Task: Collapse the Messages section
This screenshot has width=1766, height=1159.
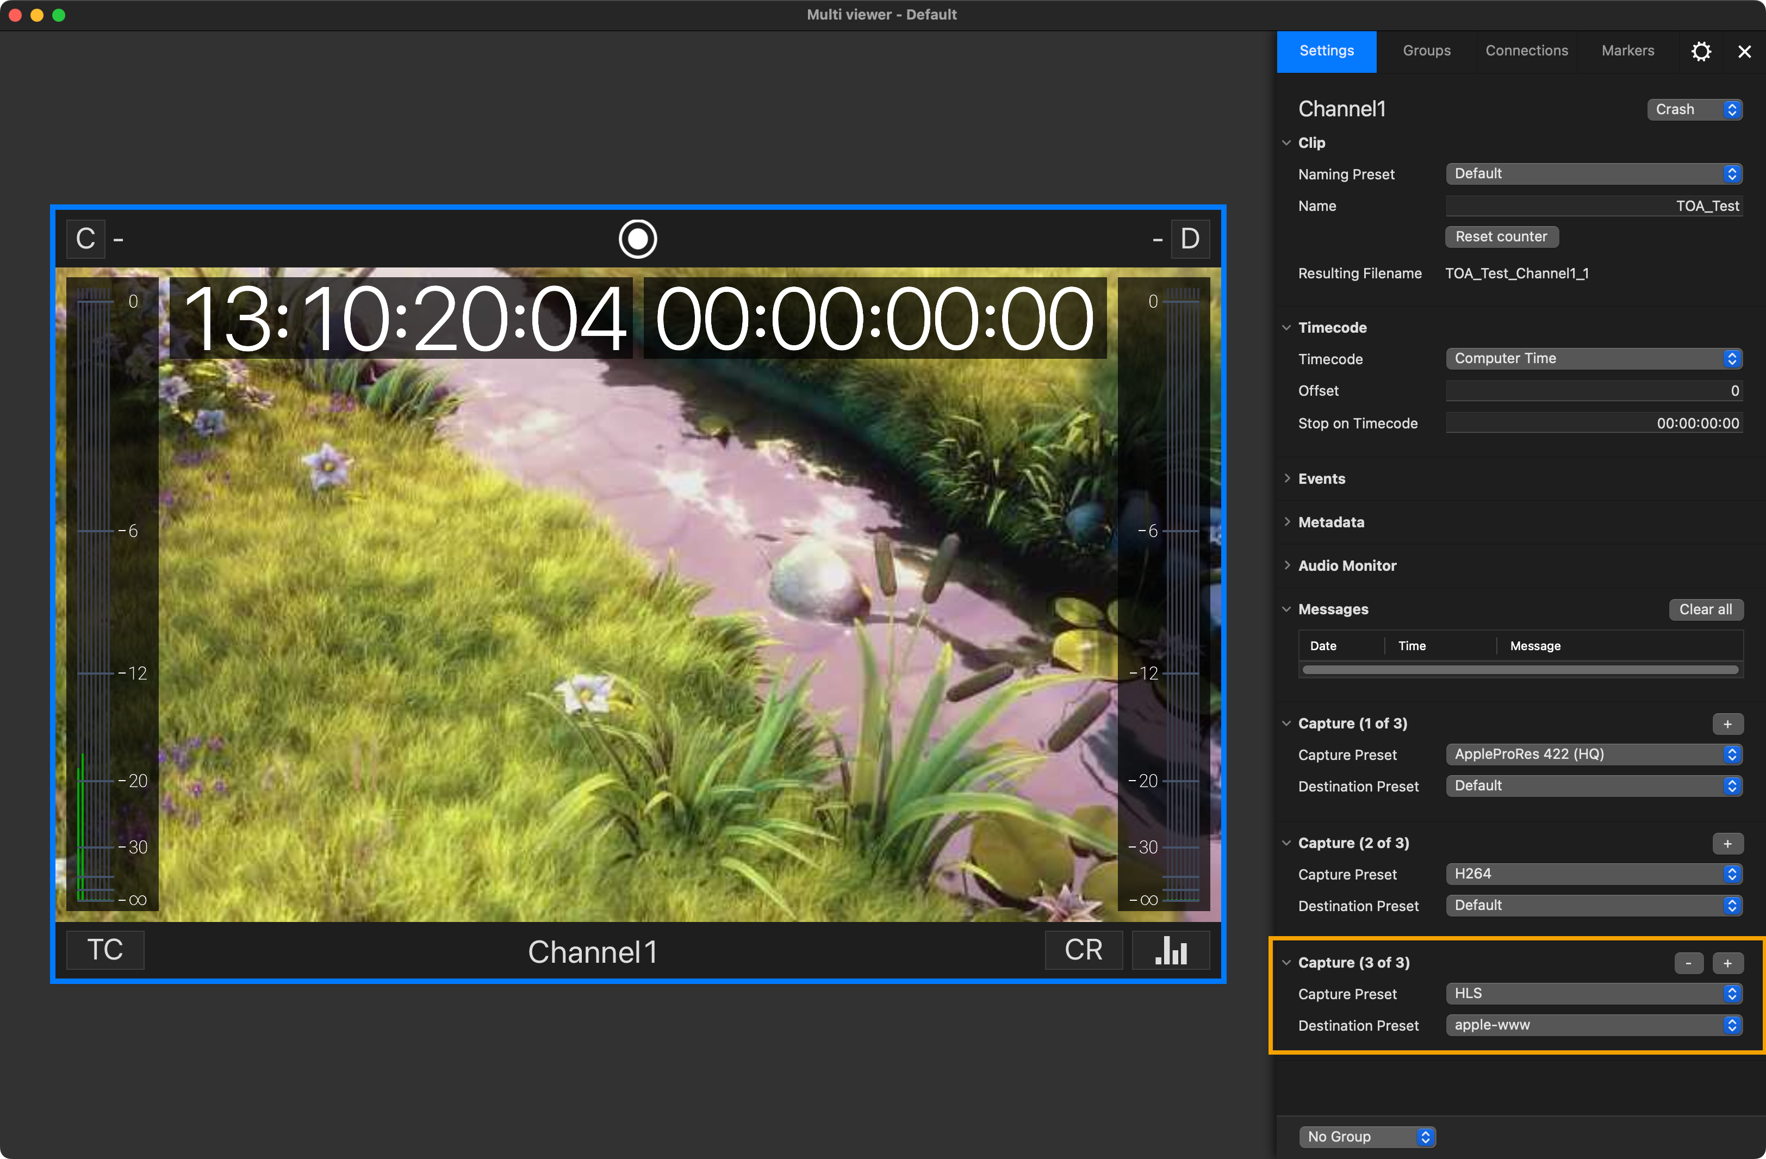Action: 1286,609
